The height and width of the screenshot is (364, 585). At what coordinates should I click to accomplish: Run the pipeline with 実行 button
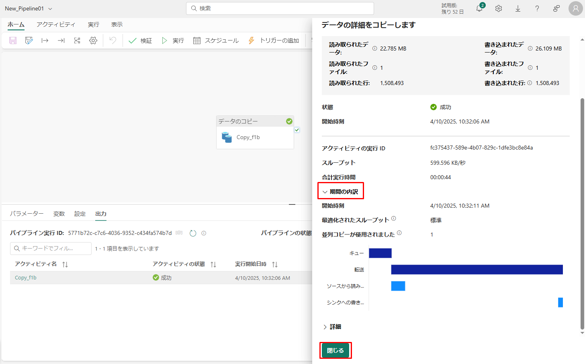point(173,40)
